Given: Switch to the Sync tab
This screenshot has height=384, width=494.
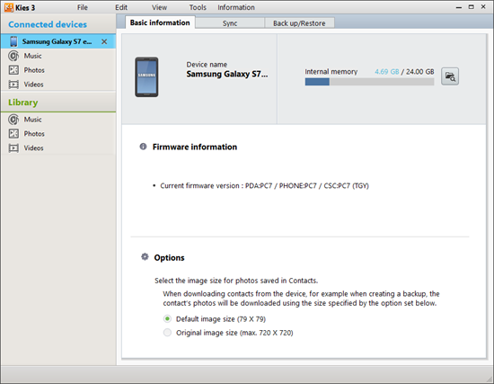Looking at the screenshot, I should pyautogui.click(x=230, y=23).
